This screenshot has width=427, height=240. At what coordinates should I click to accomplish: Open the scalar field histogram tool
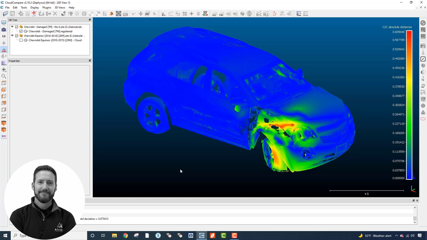[163, 13]
